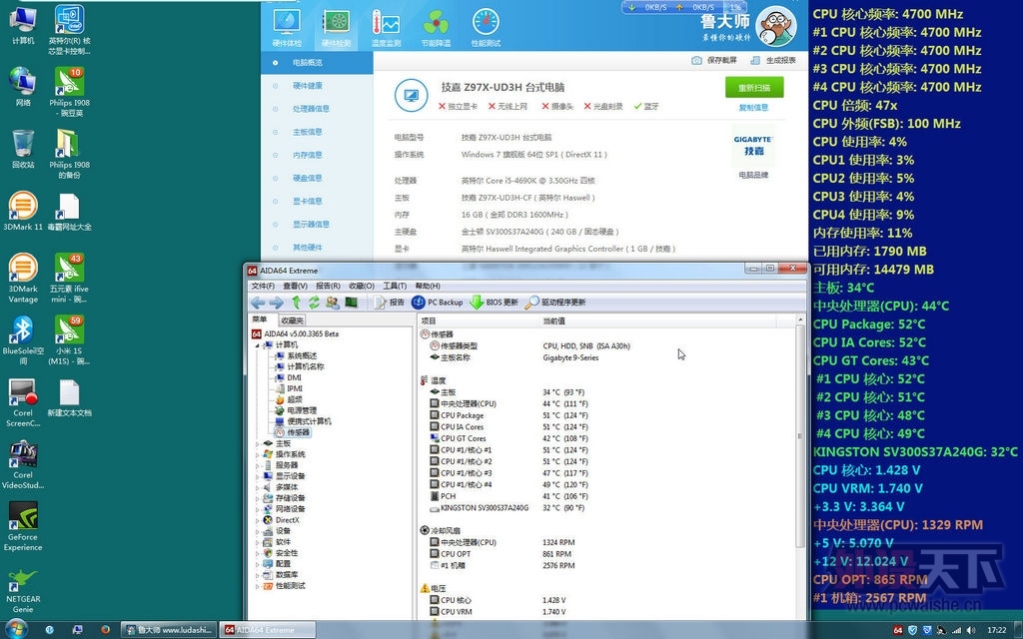Screen dimensions: 1023x639
Task: Click the AIDA64 users icon in toolbar
Action: (333, 303)
